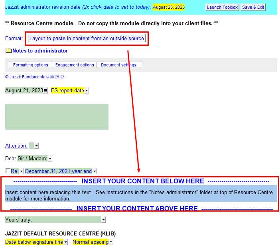Switch to the Formatting options tab
280x247 pixels.
(x=31, y=65)
